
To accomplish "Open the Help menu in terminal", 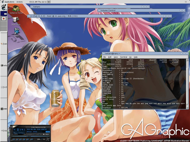I will (136, 57).
